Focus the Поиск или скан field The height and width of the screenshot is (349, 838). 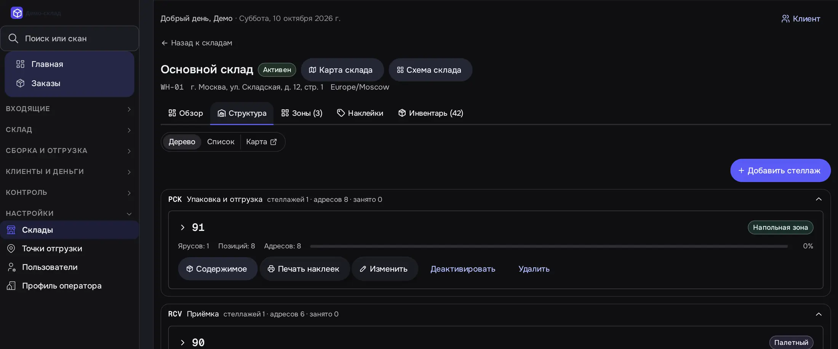coord(70,38)
